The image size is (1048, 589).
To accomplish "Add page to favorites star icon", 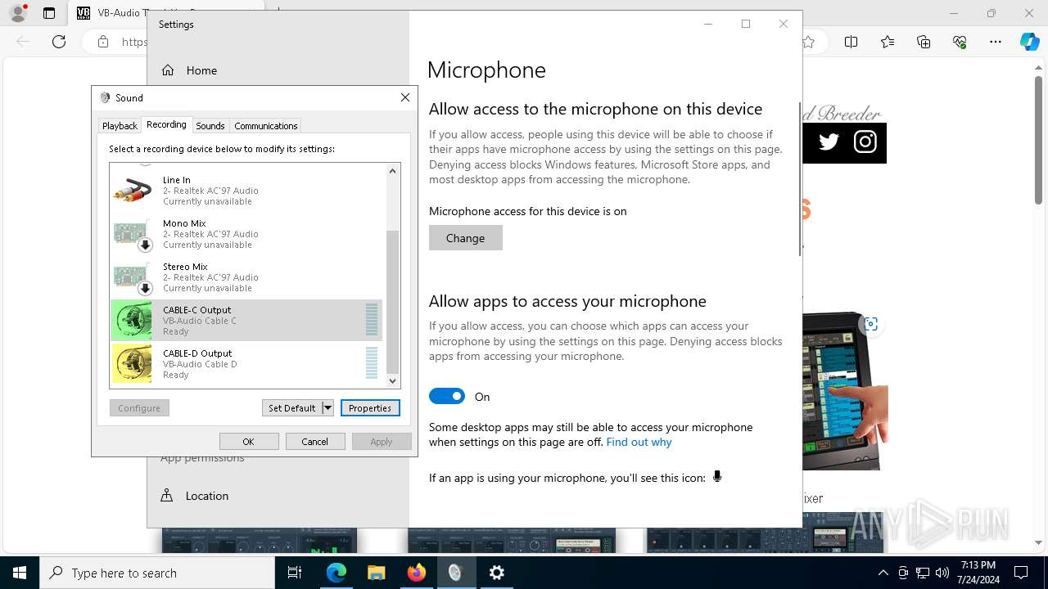I will click(x=809, y=42).
